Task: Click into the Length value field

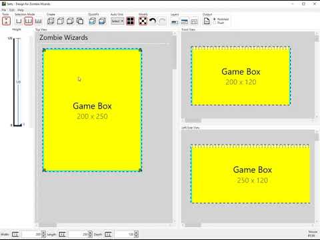Action: [x=78, y=234]
